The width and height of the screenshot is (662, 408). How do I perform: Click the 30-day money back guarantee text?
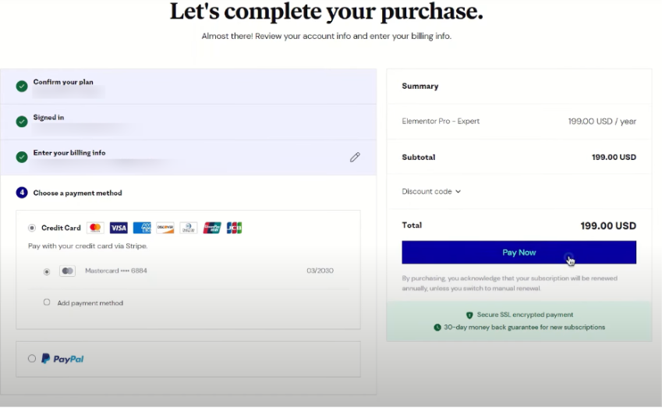click(x=524, y=328)
